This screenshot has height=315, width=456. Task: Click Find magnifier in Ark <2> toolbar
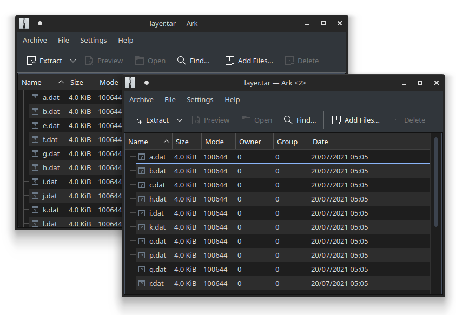(288, 120)
